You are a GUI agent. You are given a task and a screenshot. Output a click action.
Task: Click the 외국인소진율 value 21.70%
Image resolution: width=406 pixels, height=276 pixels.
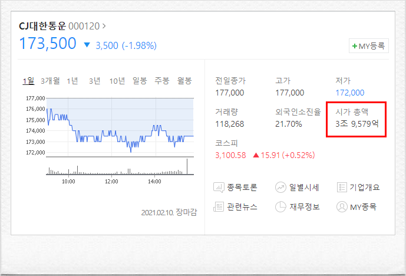(289, 124)
